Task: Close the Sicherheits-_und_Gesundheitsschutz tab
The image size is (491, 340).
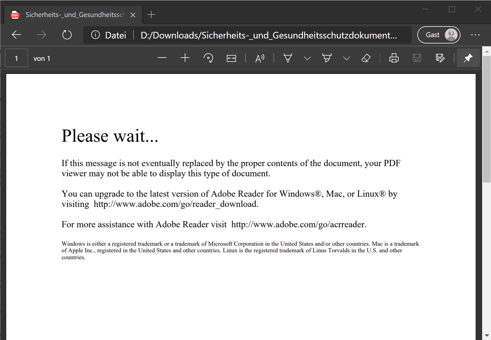Action: point(133,15)
